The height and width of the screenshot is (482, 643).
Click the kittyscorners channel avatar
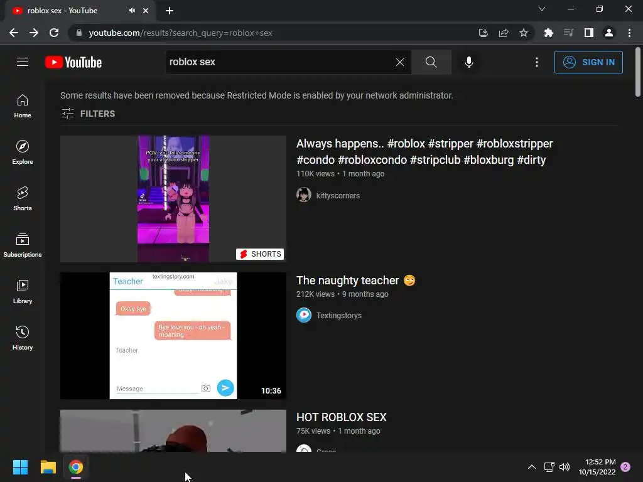tap(304, 195)
